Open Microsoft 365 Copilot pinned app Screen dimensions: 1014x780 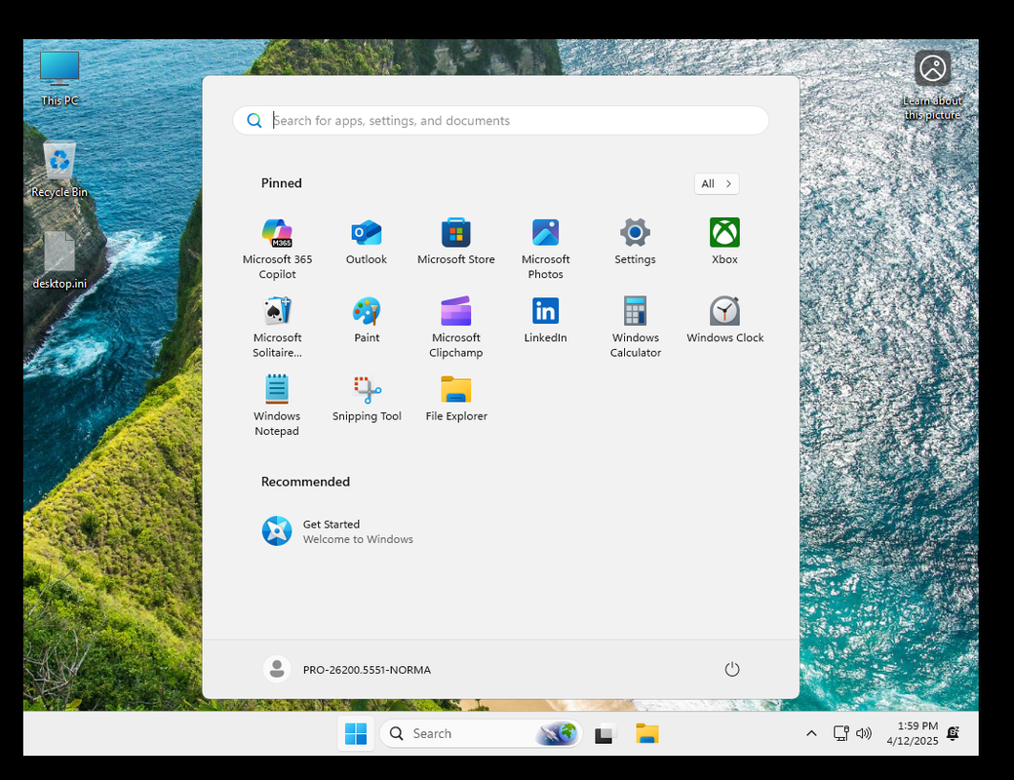point(277,248)
